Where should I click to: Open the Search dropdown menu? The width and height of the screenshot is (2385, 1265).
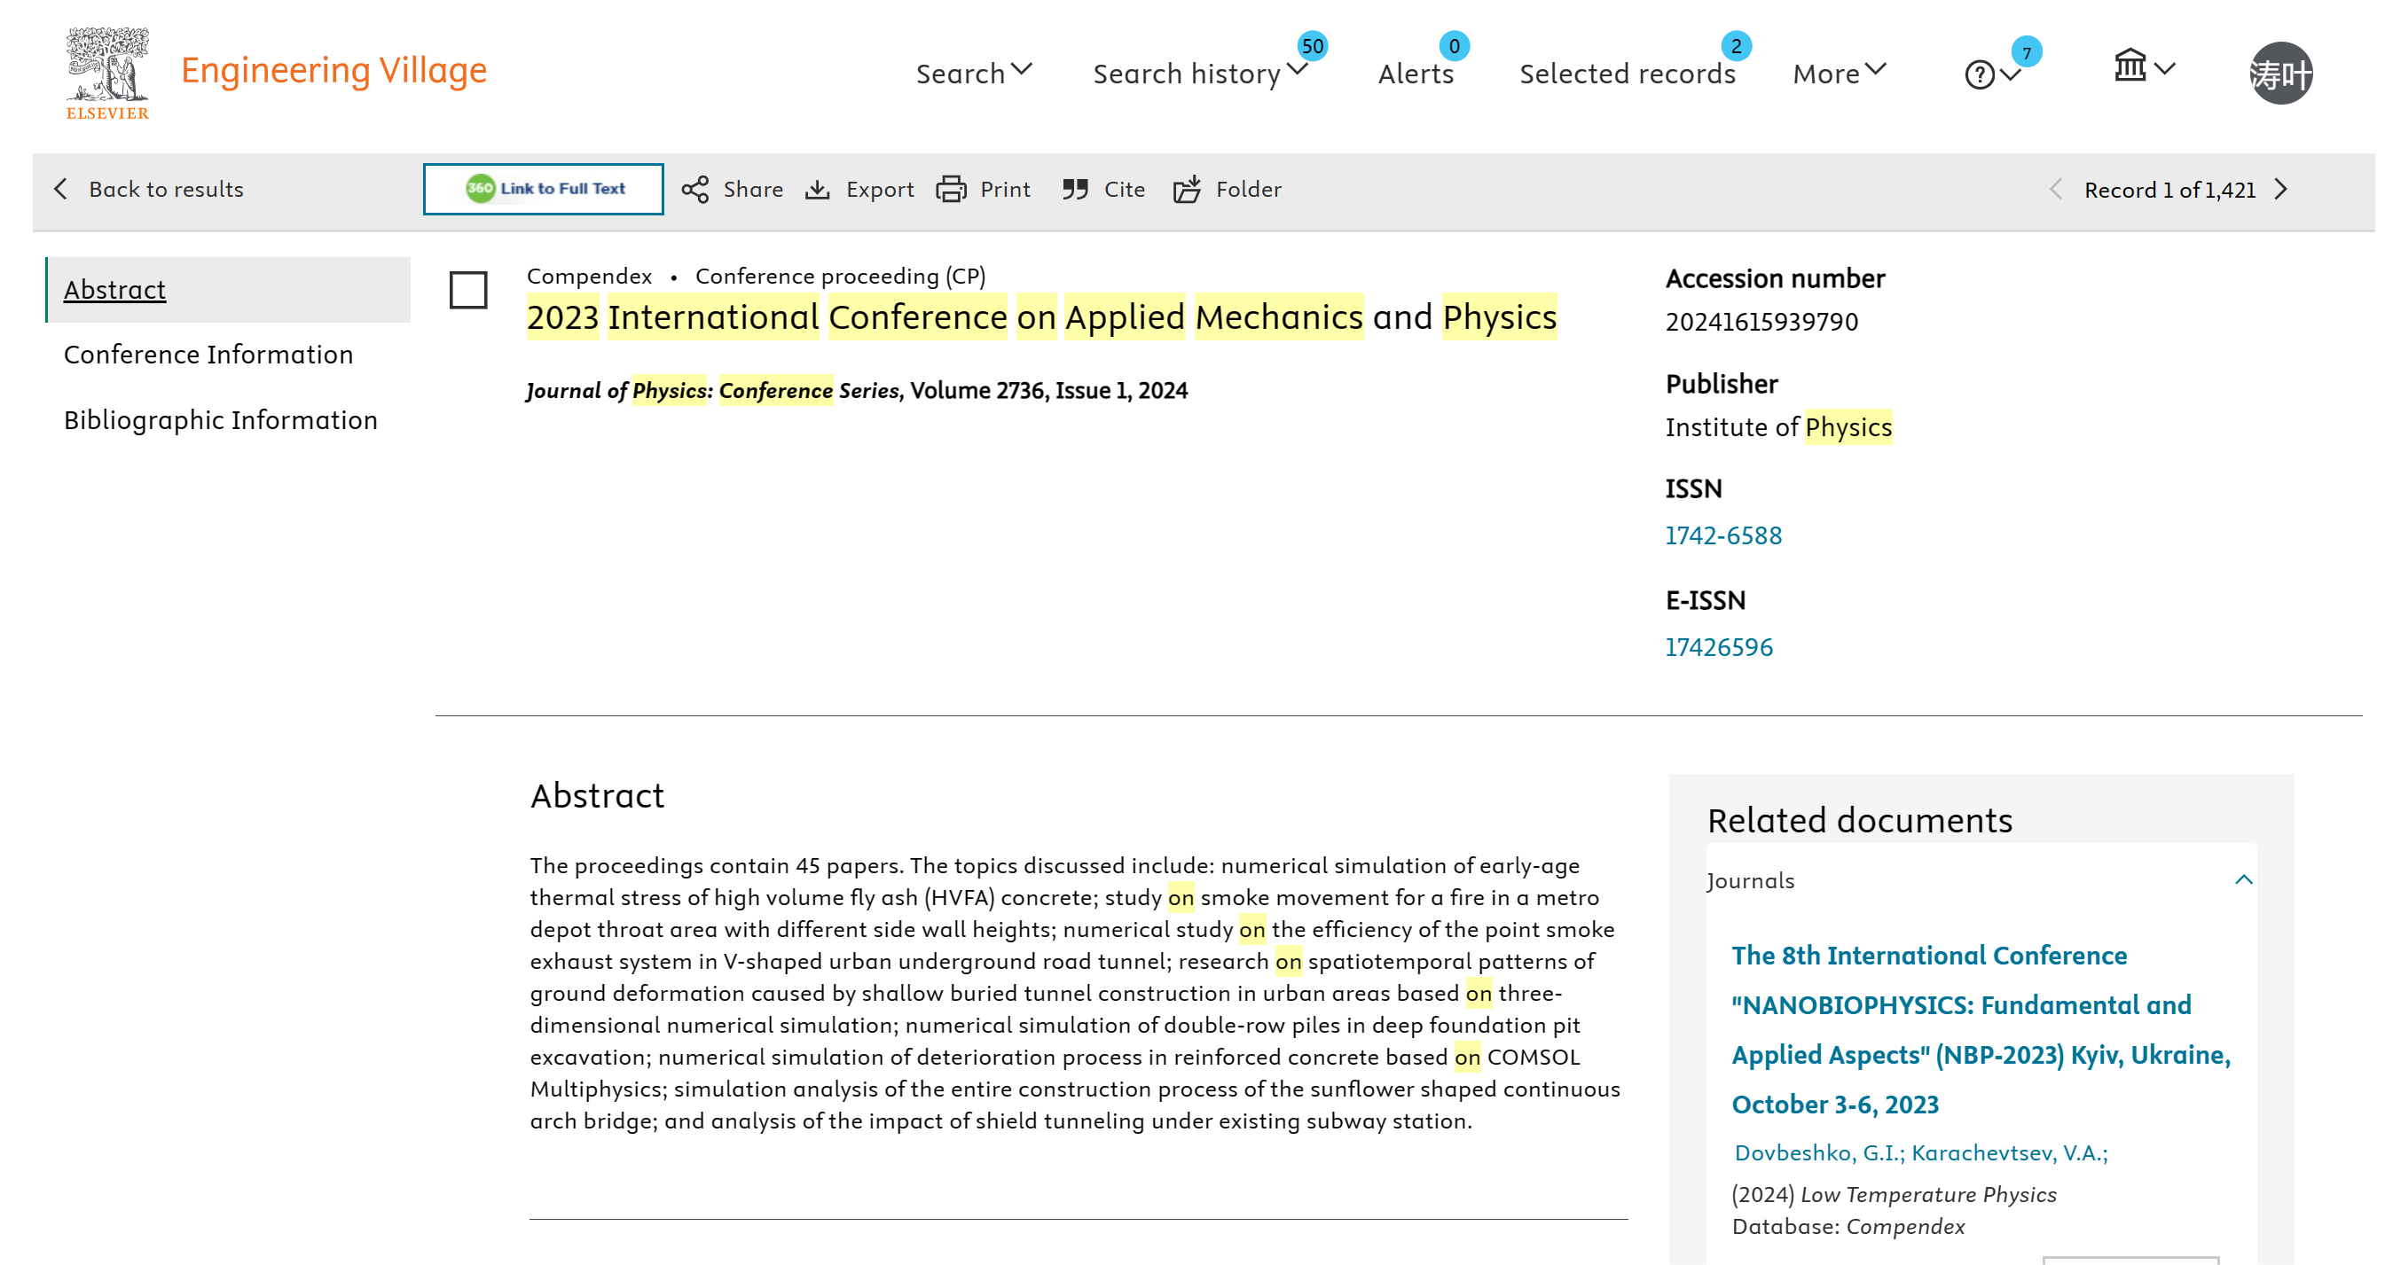974,73
